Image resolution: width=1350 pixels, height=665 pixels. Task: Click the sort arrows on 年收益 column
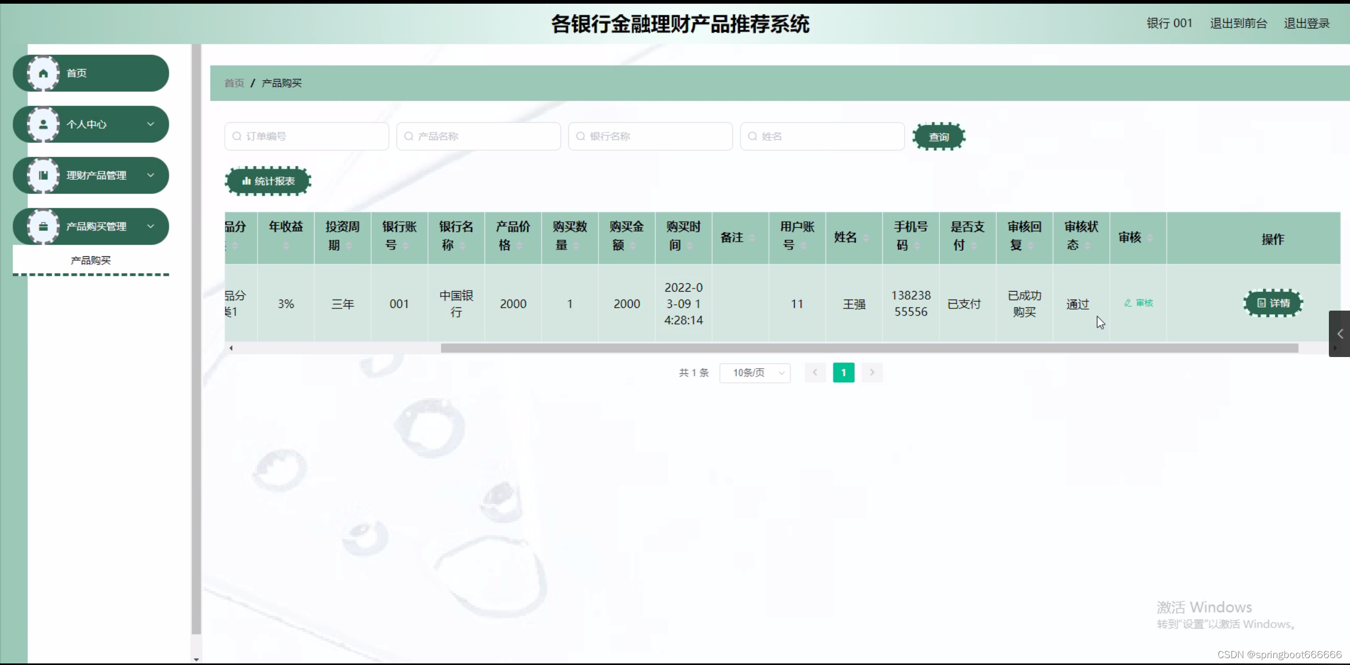(286, 246)
